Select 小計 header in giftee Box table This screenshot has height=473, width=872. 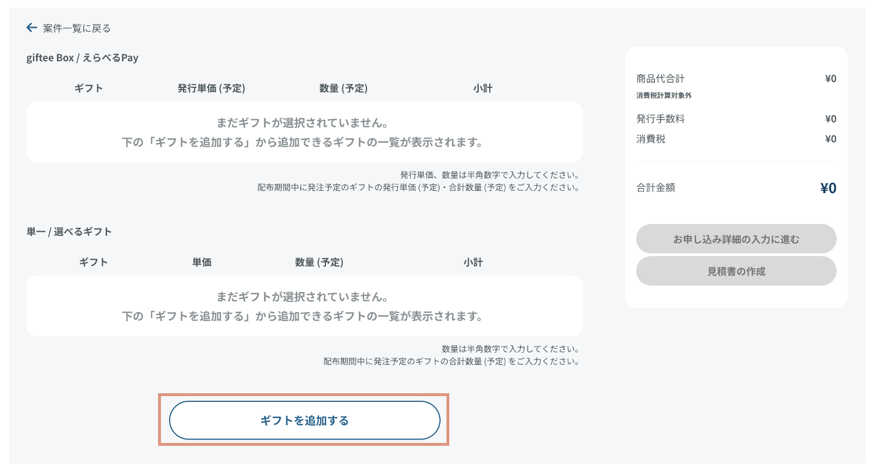pyautogui.click(x=482, y=88)
